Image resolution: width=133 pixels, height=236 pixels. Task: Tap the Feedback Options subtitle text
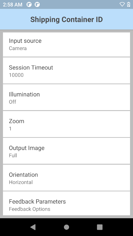click(30, 209)
